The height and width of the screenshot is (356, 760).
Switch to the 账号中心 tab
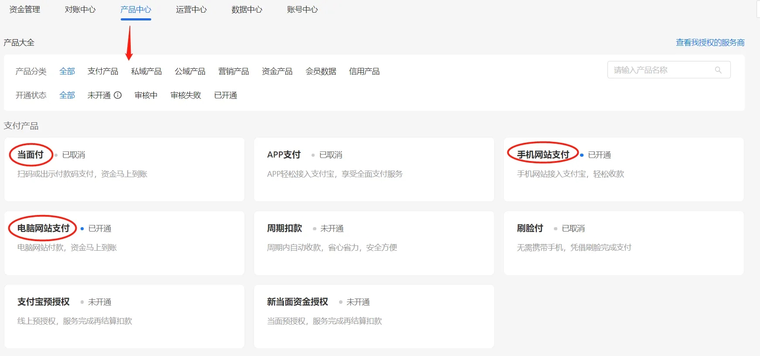[302, 9]
